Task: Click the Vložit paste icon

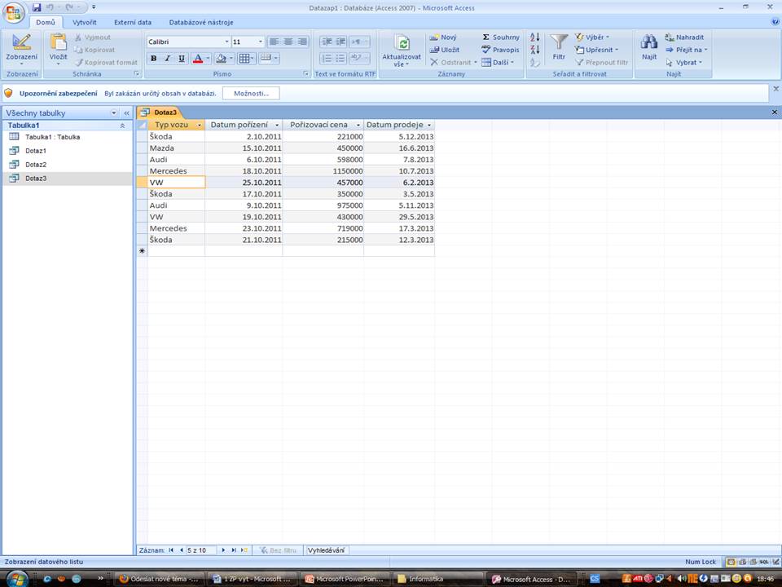Action: pos(59,42)
